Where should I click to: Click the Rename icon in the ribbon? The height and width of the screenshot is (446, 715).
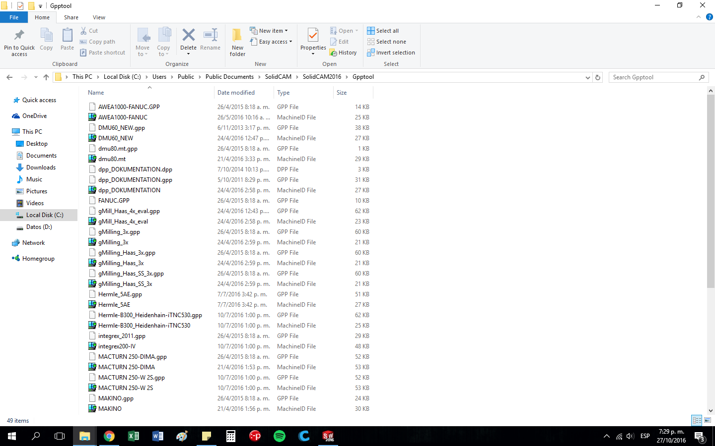click(210, 36)
